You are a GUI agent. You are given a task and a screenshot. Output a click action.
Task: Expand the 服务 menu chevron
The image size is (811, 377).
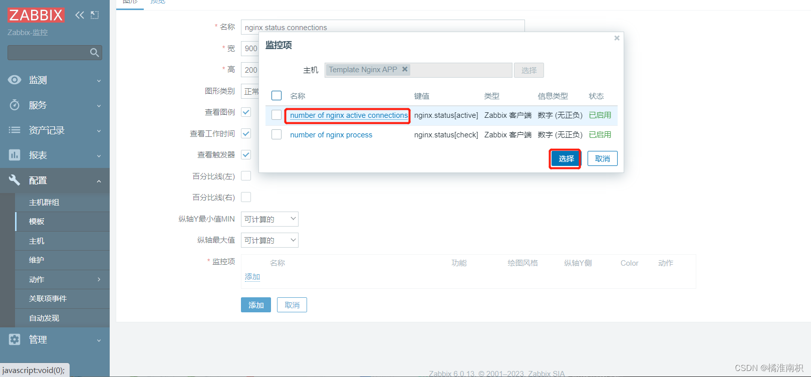pyautogui.click(x=99, y=106)
